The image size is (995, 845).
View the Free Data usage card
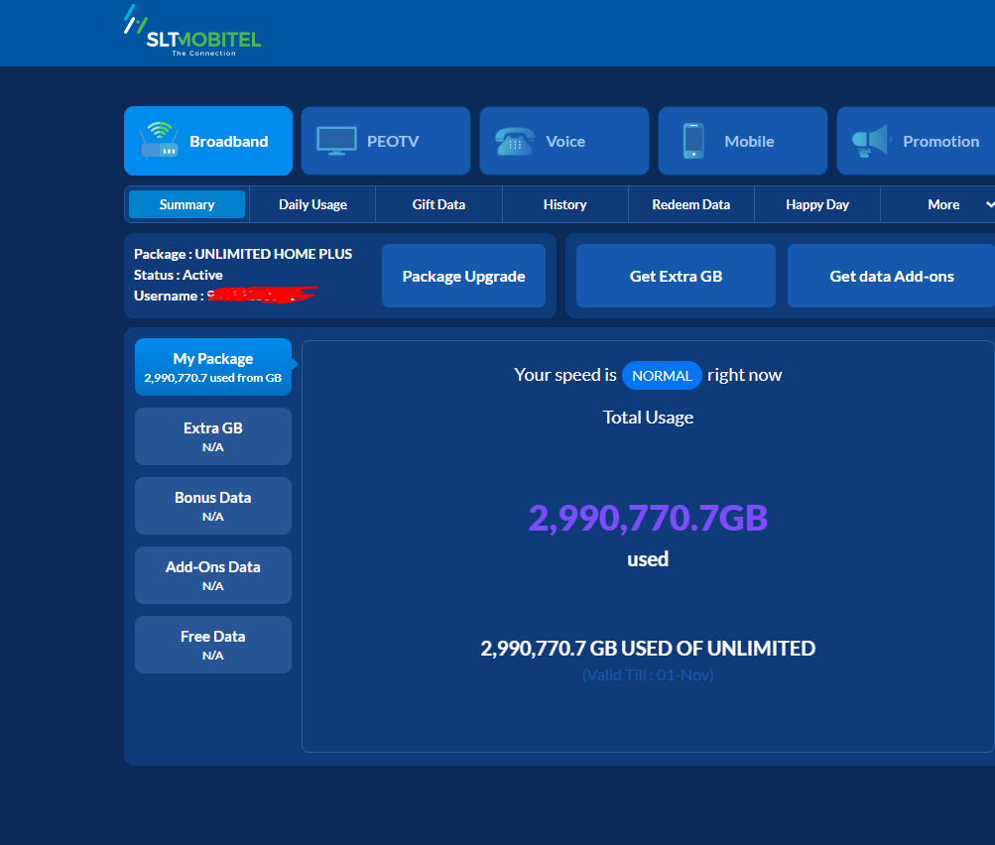tap(213, 645)
